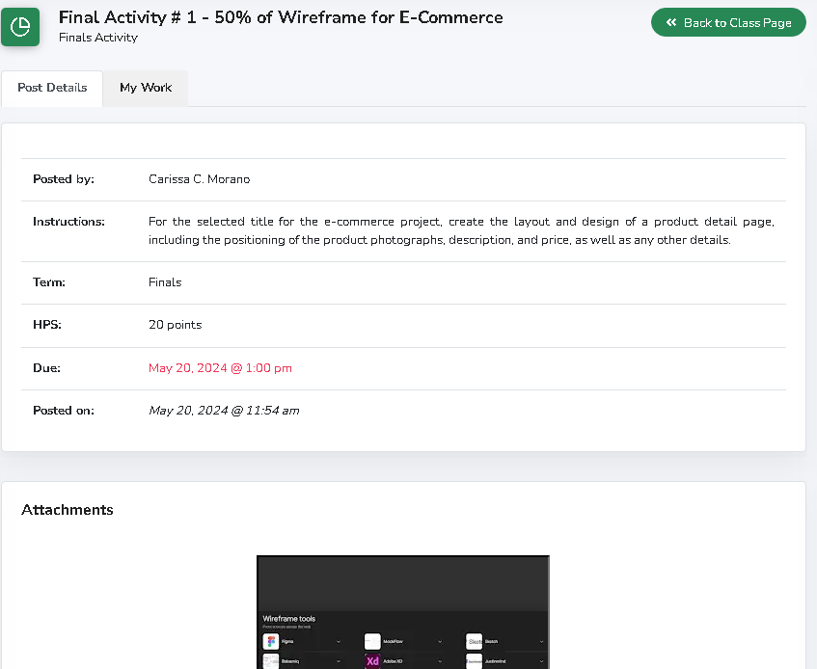The height and width of the screenshot is (669, 817).
Task: Click the double-chevron icon in the Back button
Action: (x=671, y=22)
